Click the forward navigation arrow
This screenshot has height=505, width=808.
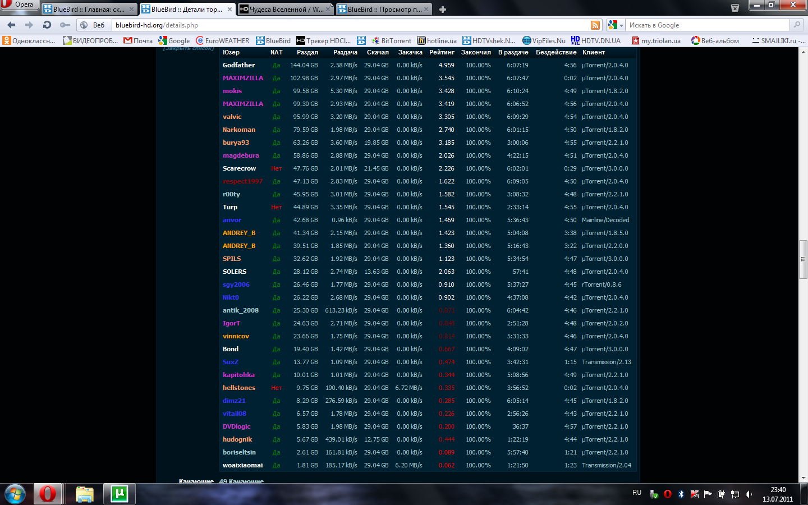click(29, 25)
